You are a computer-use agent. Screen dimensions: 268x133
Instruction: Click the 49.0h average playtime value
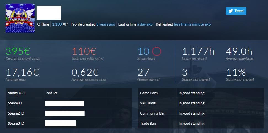(239, 51)
